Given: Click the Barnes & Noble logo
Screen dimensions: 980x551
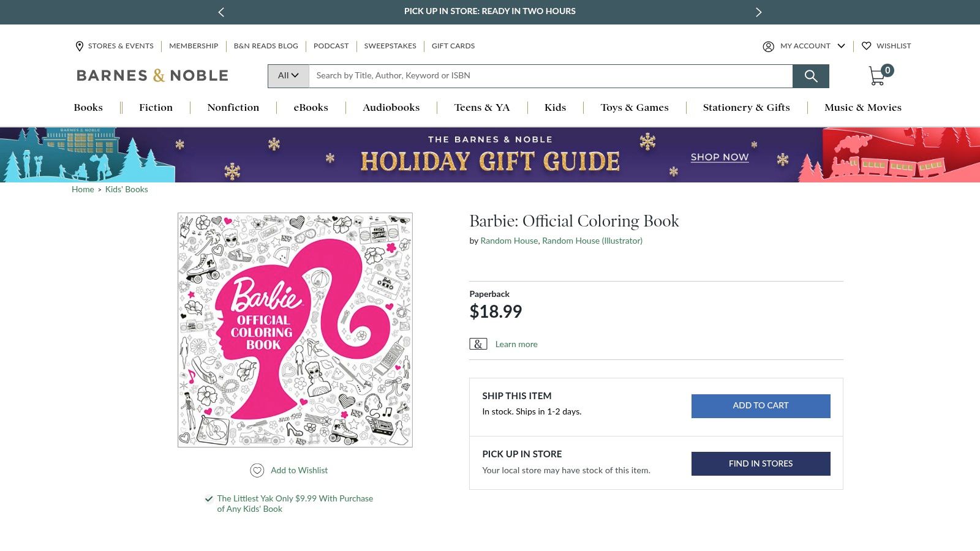Looking at the screenshot, I should click(x=152, y=75).
